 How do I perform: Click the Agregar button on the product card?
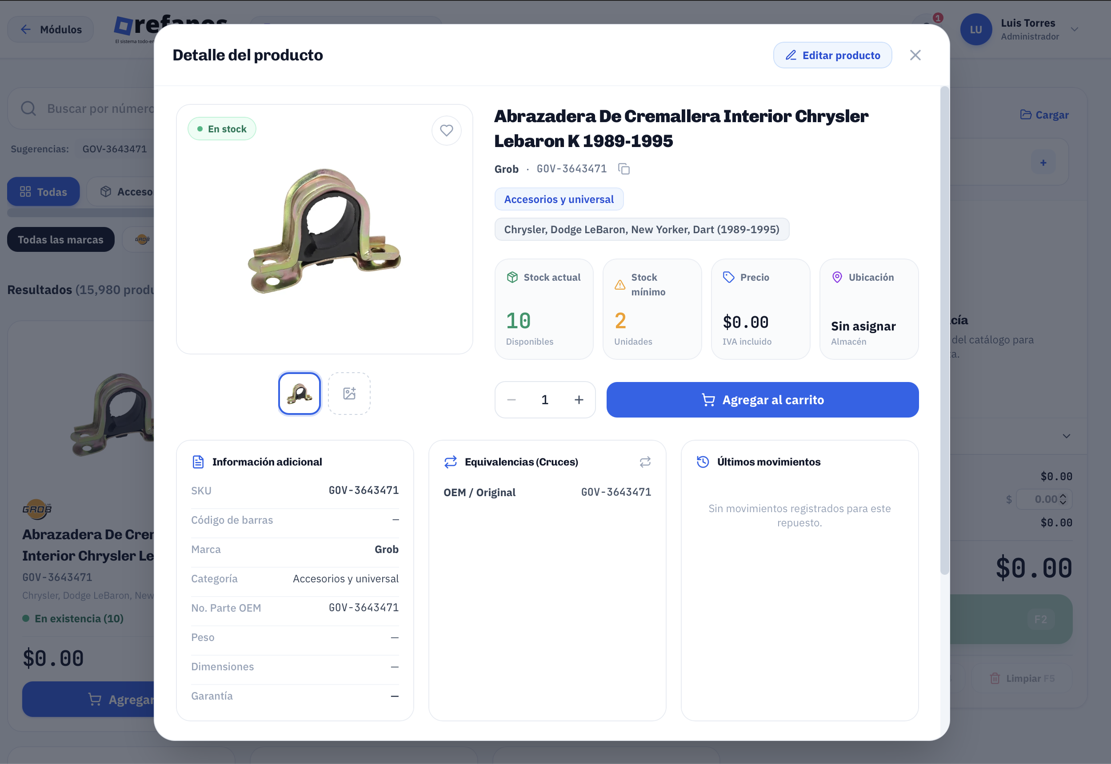(x=88, y=700)
